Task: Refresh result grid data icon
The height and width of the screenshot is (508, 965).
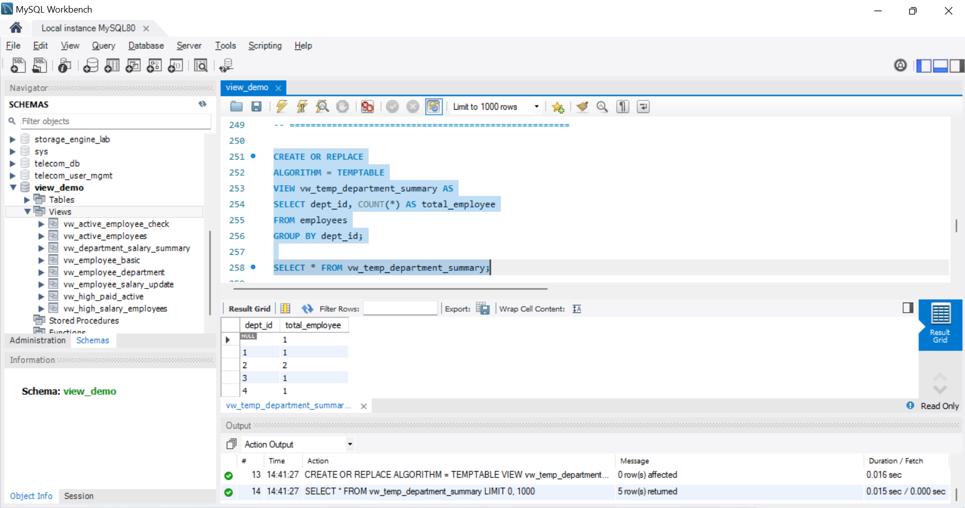Action: click(x=307, y=309)
